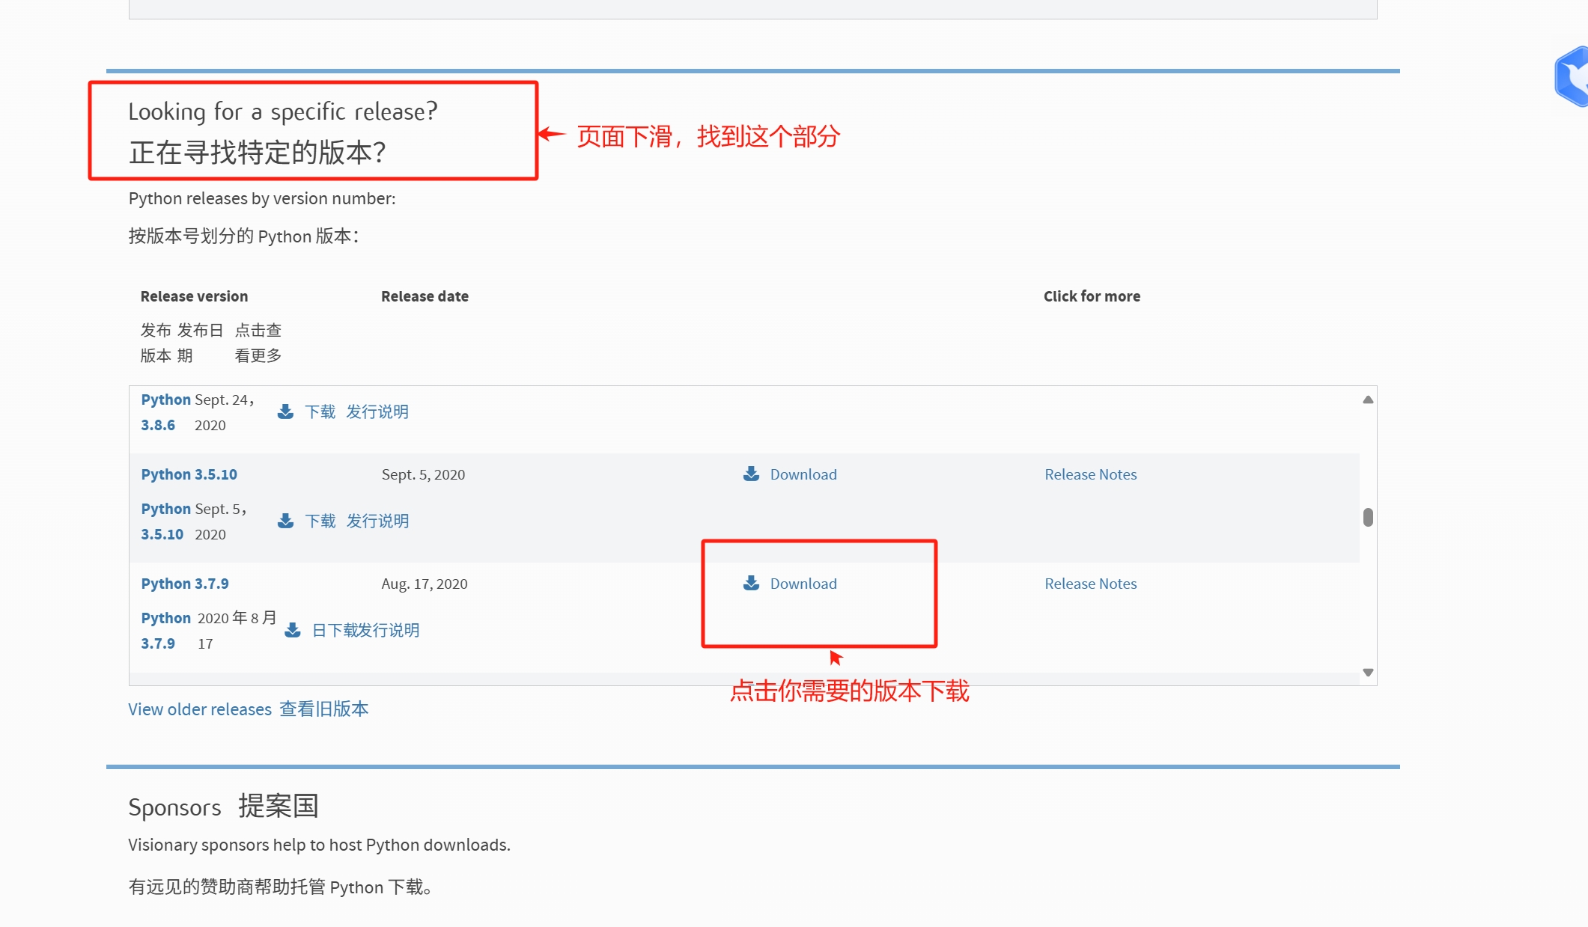
Task: Open the blue bird floating assistant icon
Action: (1572, 76)
